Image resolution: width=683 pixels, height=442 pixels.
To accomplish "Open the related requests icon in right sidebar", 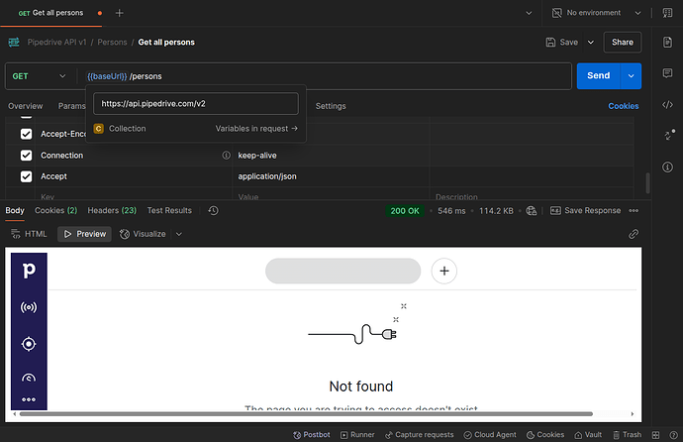I will [x=668, y=135].
